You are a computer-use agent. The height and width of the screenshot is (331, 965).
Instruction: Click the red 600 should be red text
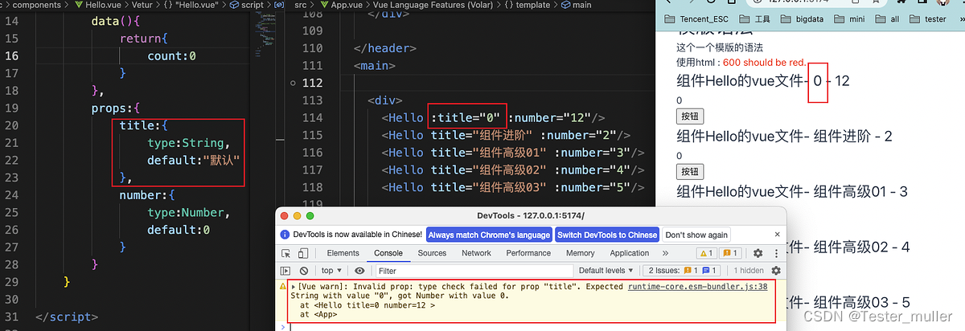tap(764, 62)
